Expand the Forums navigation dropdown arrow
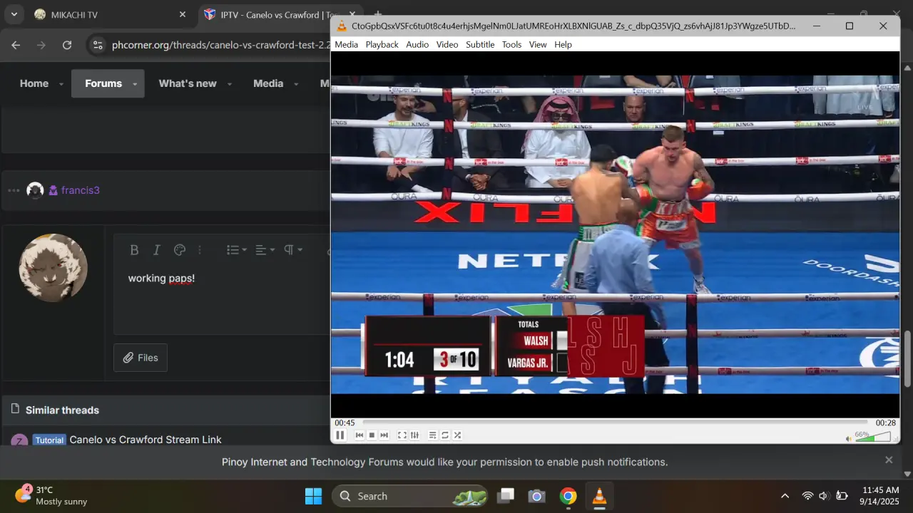This screenshot has width=913, height=513. coord(135,84)
